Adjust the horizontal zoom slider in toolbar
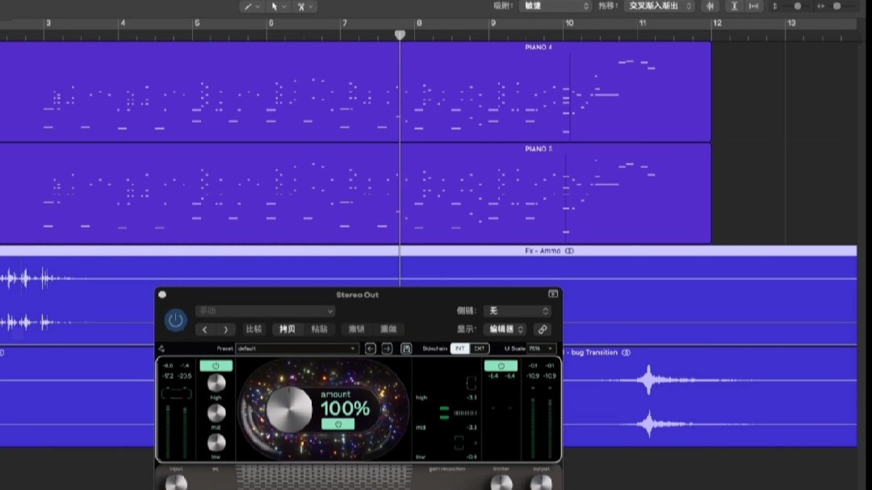Screen dimensions: 872x490 point(836,6)
